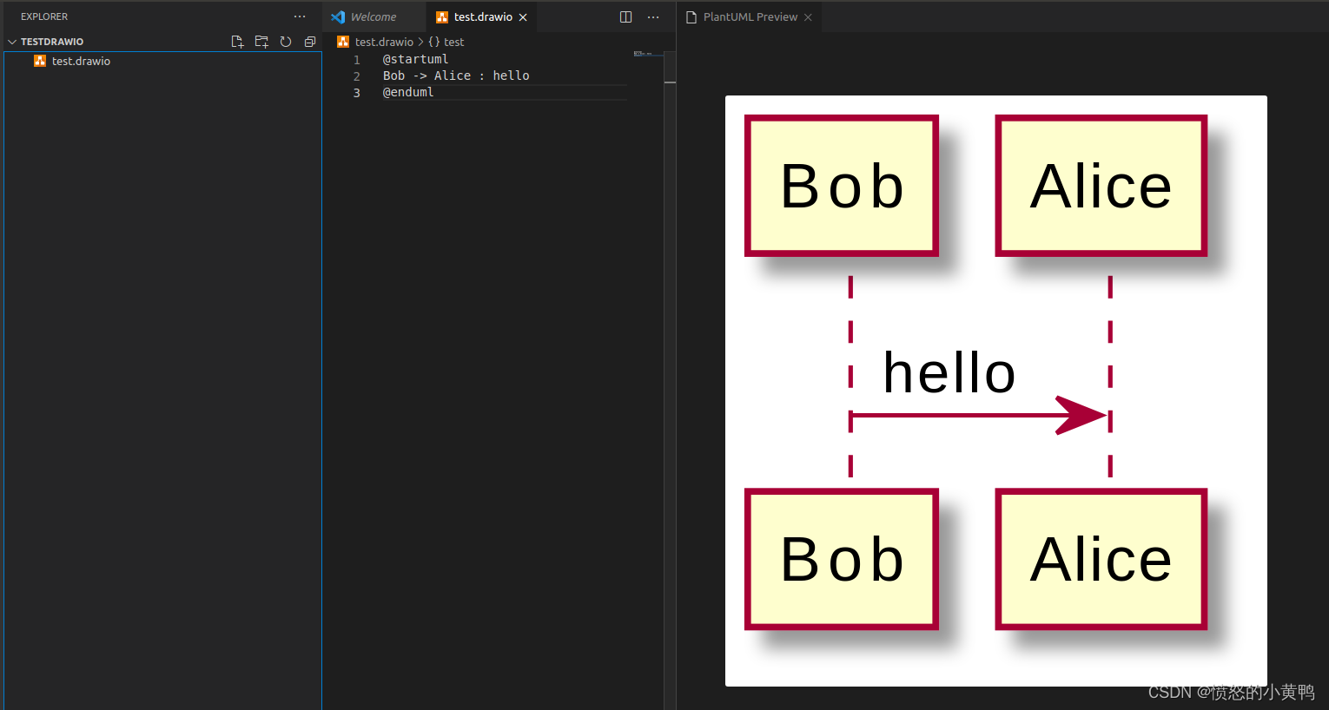
Task: Switch to the Welcome tab
Action: 374,16
